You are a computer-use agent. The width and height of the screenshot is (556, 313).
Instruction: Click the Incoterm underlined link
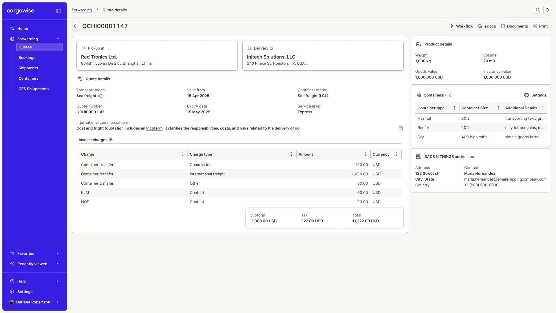(x=154, y=128)
